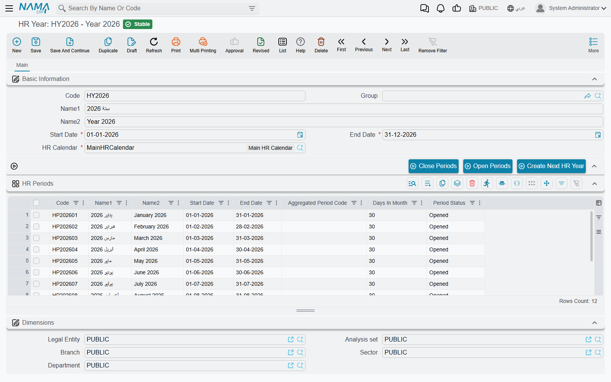This screenshot has width=611, height=382.
Task: Delete selected HR period rows icon
Action: click(x=472, y=183)
